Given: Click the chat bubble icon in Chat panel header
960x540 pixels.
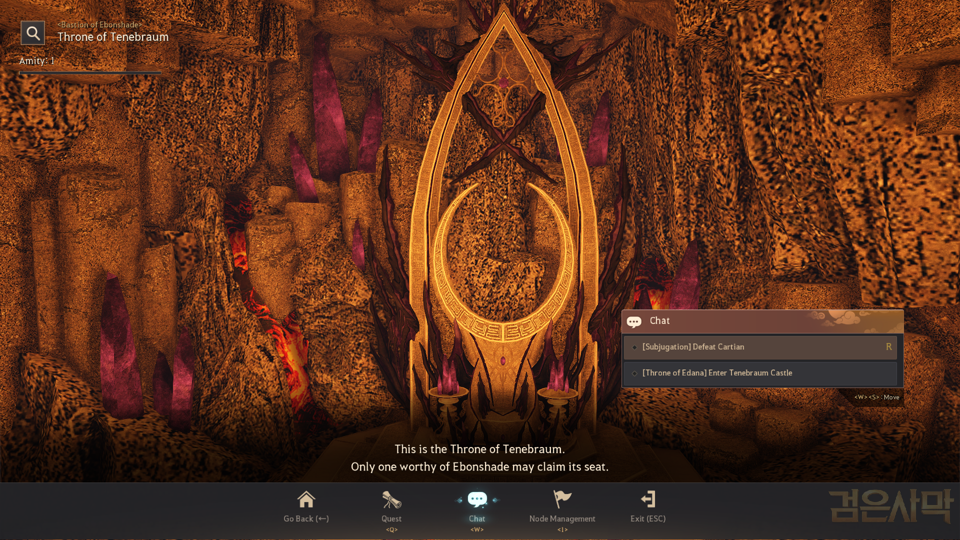Looking at the screenshot, I should pyautogui.click(x=634, y=321).
